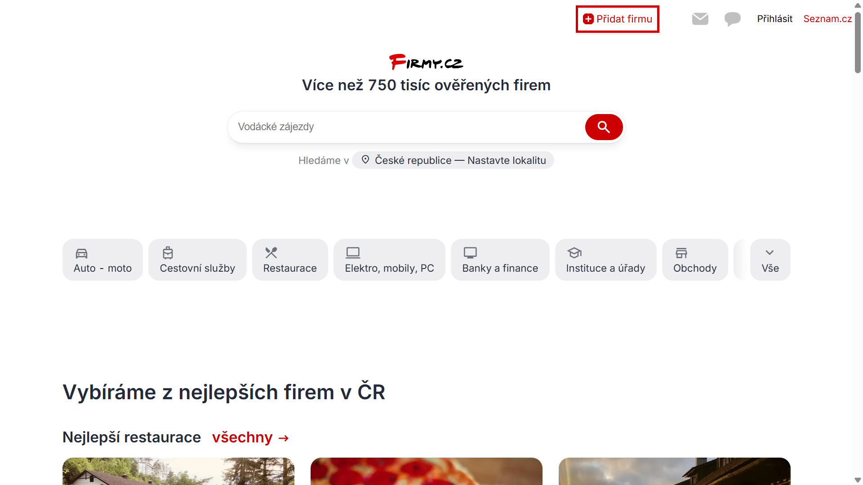The width and height of the screenshot is (863, 485).
Task: Click the Přihlásit login link
Action: [x=774, y=19]
